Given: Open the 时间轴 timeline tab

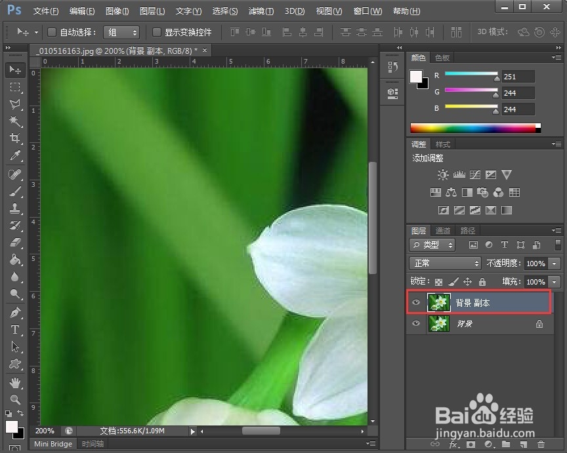Looking at the screenshot, I should [x=93, y=444].
